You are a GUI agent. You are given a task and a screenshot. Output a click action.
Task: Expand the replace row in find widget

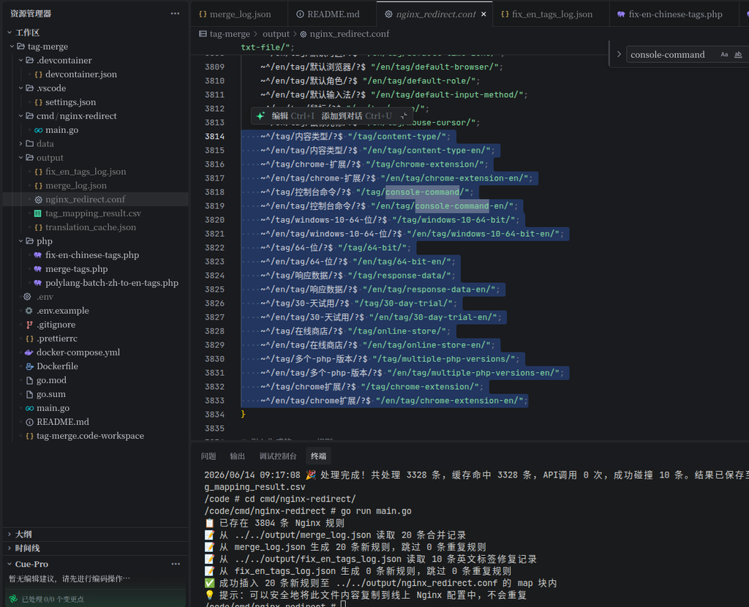619,54
